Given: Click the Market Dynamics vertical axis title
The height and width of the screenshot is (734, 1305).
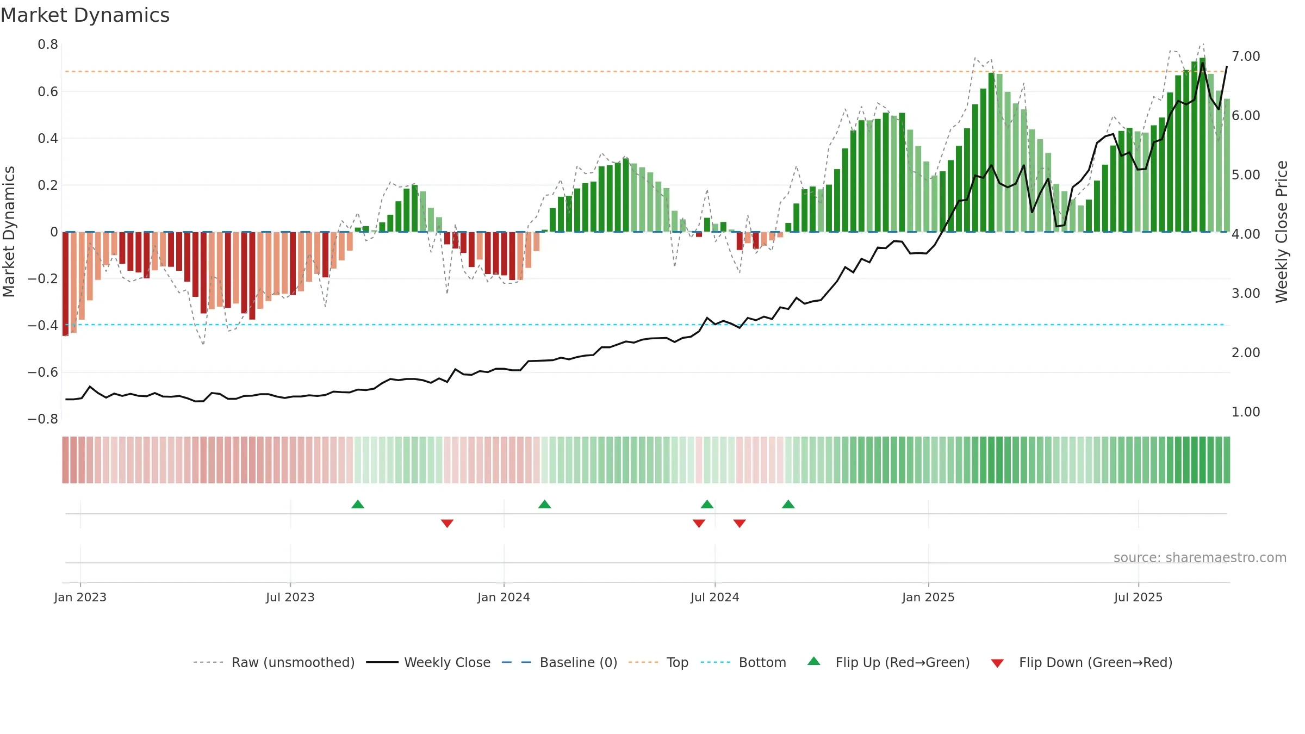Looking at the screenshot, I should point(9,232).
